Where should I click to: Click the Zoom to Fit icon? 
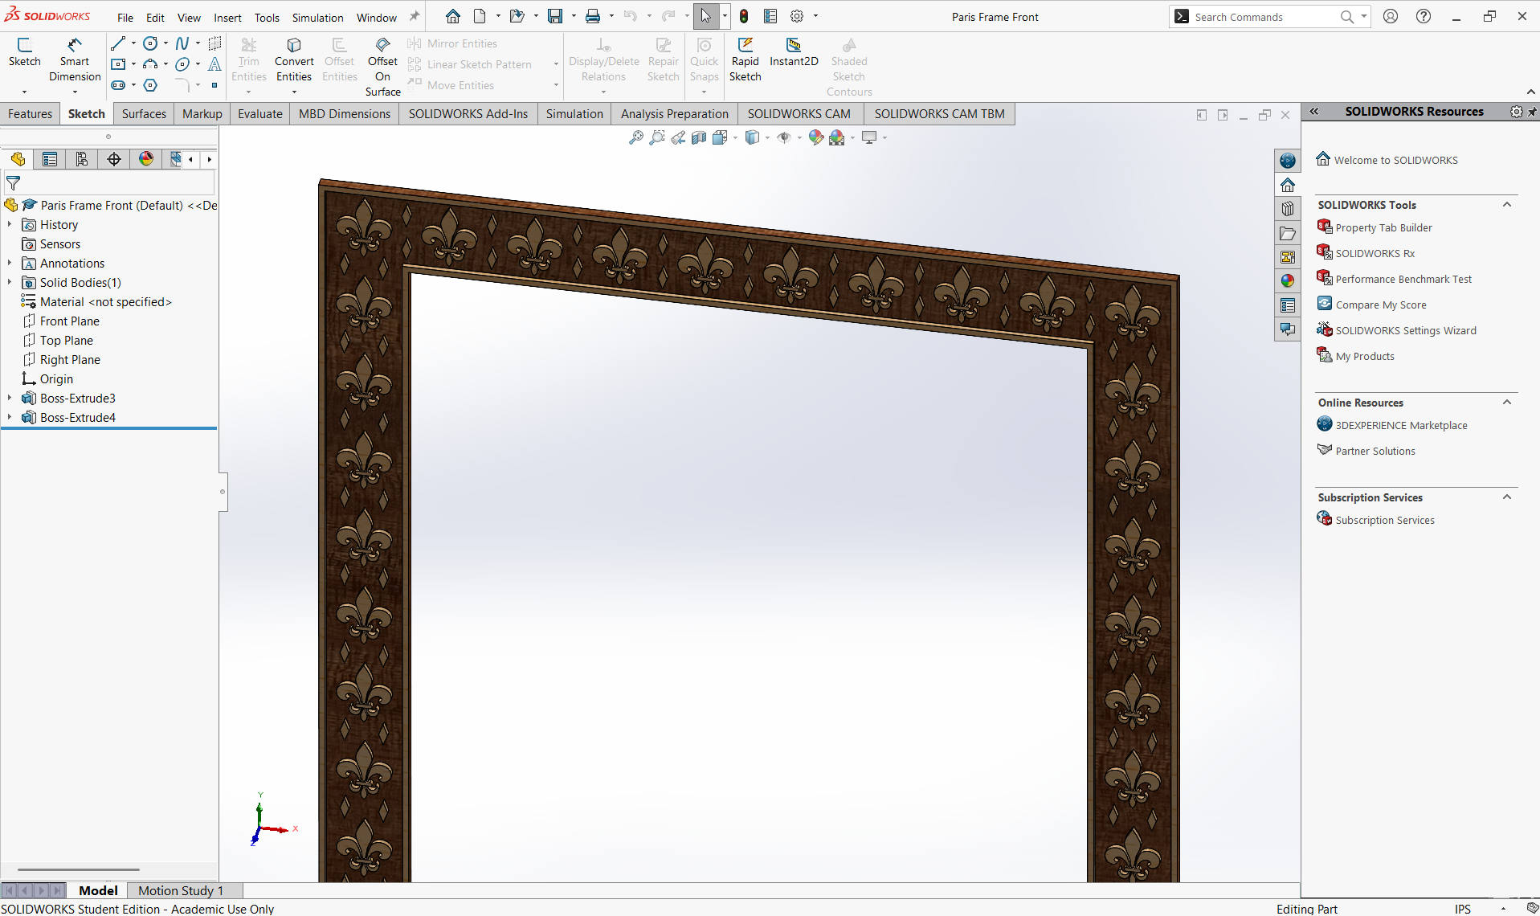click(x=635, y=137)
